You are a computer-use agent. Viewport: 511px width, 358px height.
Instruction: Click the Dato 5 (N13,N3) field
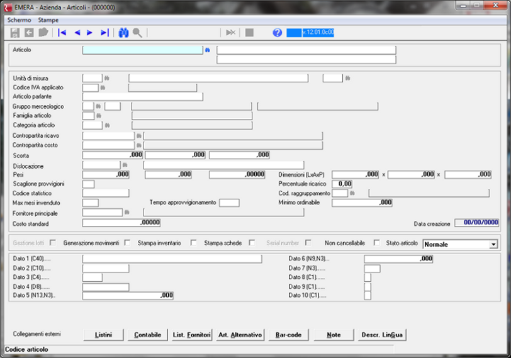tap(128, 296)
